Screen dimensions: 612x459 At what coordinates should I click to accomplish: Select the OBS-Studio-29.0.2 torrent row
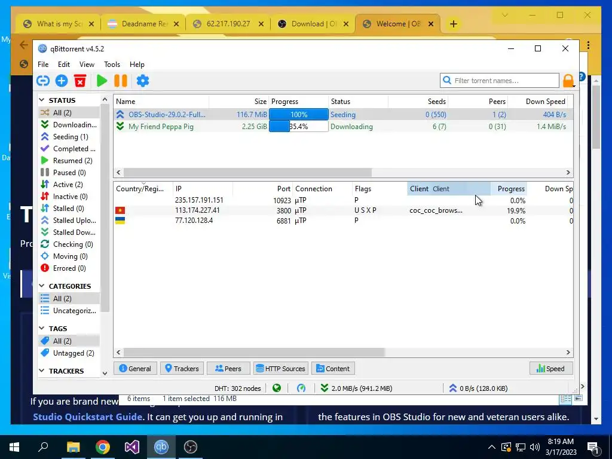343,114
